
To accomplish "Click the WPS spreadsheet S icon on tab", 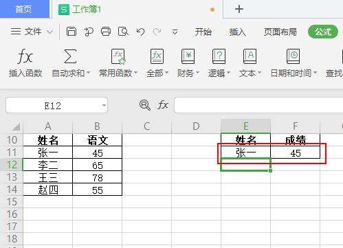I will click(x=63, y=10).
